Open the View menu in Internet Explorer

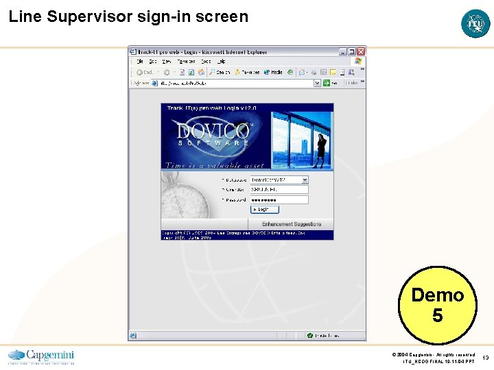tap(166, 62)
